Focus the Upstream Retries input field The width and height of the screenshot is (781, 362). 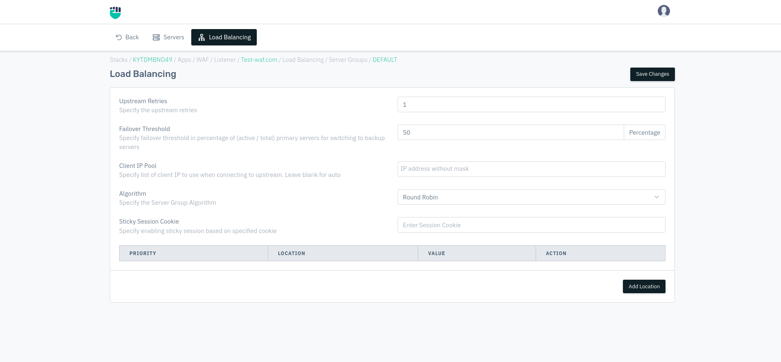pyautogui.click(x=532, y=104)
